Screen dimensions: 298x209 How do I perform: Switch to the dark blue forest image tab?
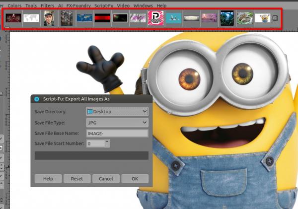(x=227, y=18)
